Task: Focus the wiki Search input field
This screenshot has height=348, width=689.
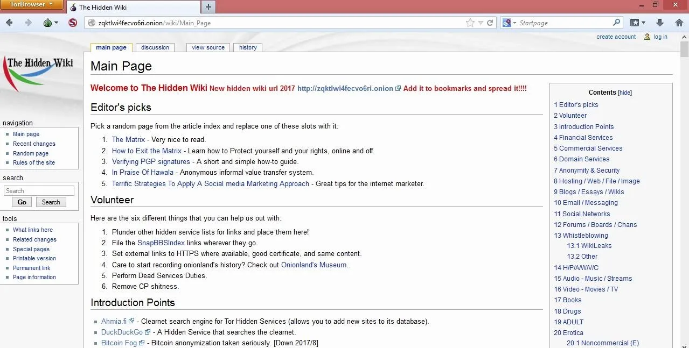Action: point(39,191)
